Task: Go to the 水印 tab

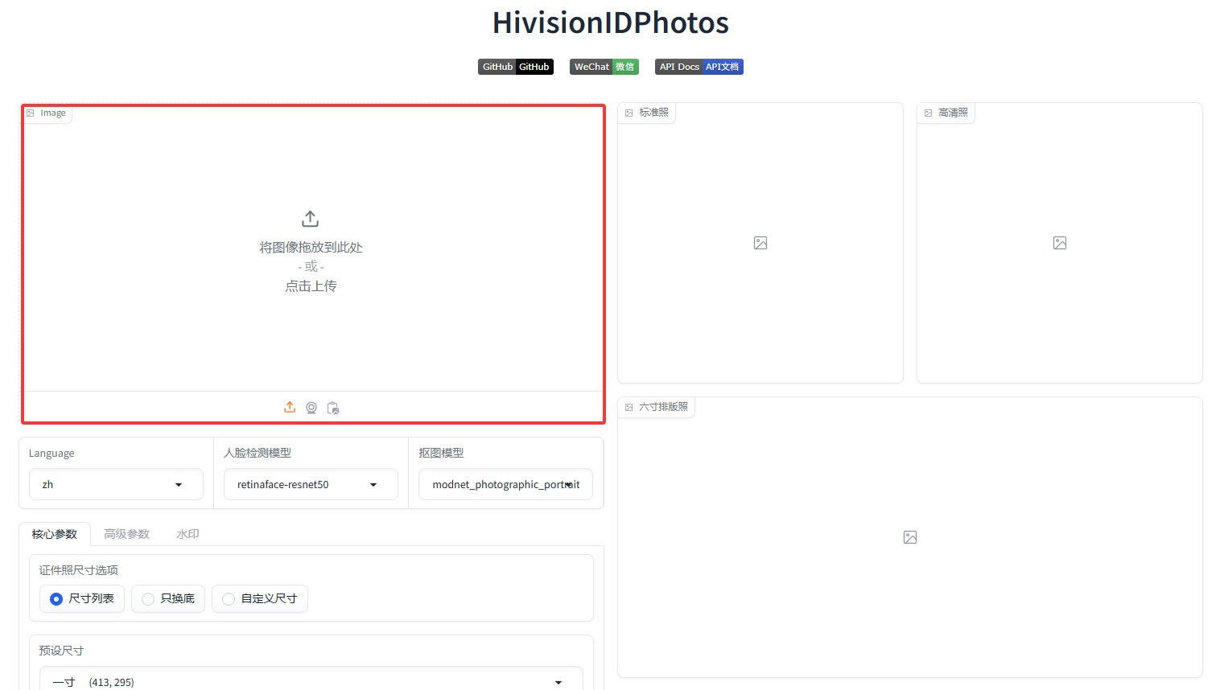Action: pos(188,534)
